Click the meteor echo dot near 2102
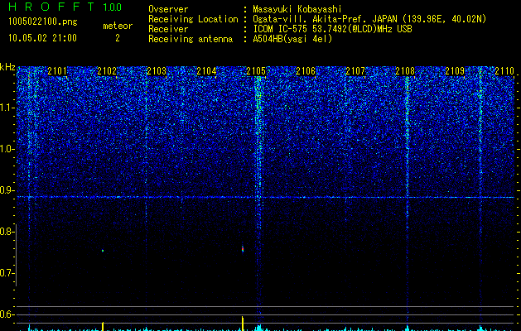 click(103, 251)
